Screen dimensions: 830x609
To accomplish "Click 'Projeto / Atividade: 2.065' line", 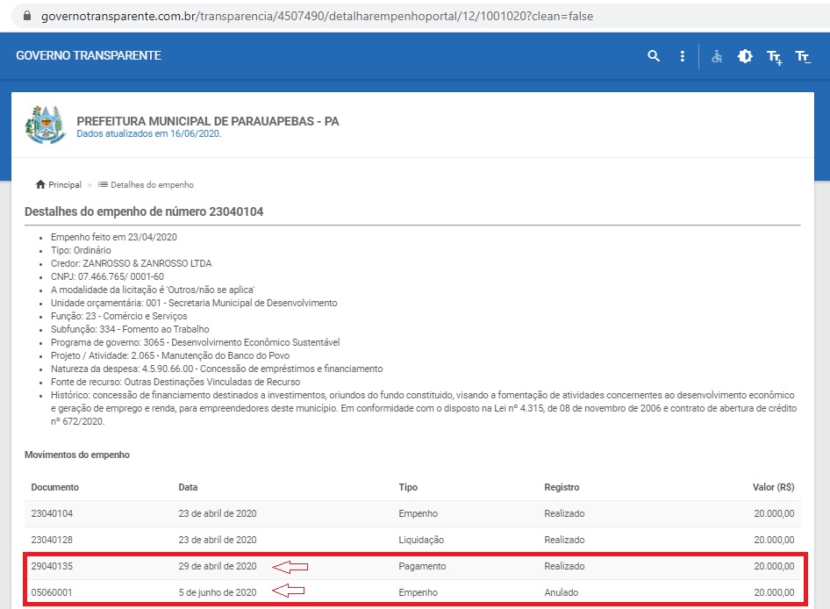I will pyautogui.click(x=170, y=356).
